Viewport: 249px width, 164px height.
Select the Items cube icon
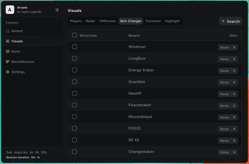(x=8, y=51)
